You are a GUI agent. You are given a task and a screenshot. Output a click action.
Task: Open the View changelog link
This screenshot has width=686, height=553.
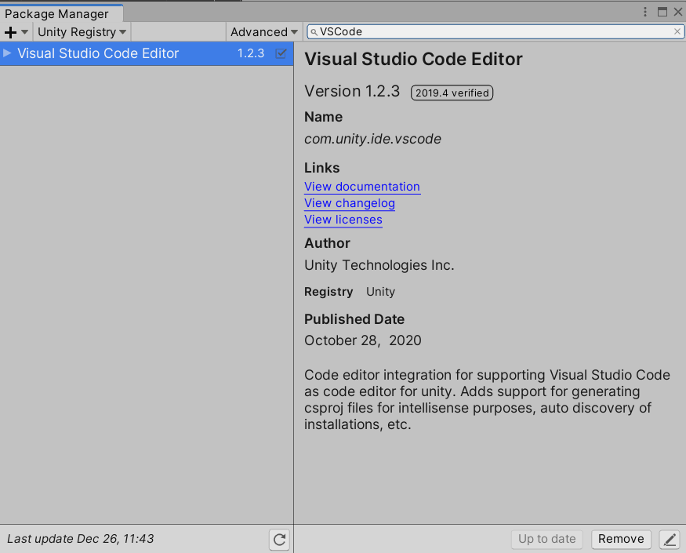(350, 203)
